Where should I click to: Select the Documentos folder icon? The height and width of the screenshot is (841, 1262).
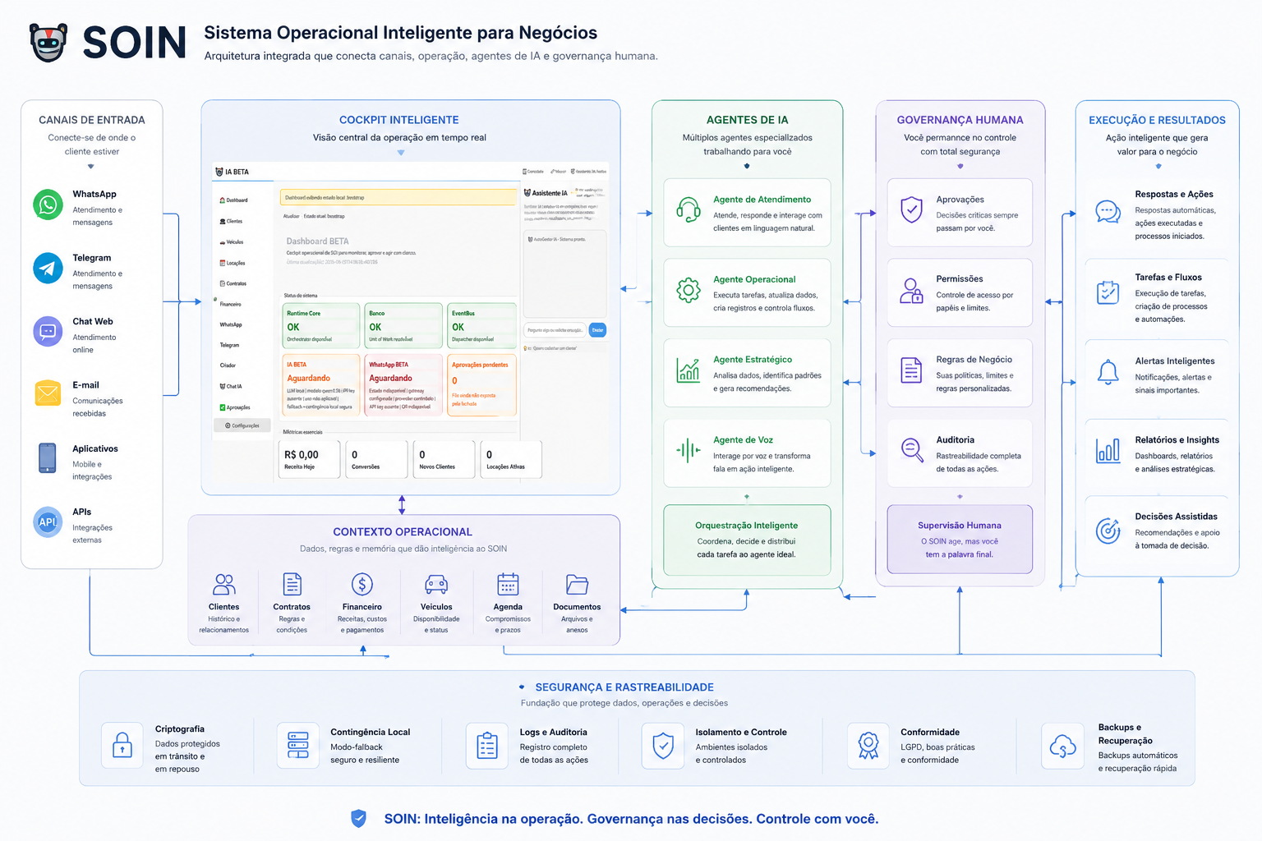(x=577, y=584)
